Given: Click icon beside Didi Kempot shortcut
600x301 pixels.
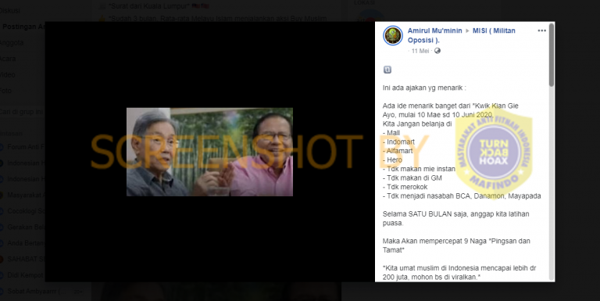Looking at the screenshot, I should tap(1, 275).
